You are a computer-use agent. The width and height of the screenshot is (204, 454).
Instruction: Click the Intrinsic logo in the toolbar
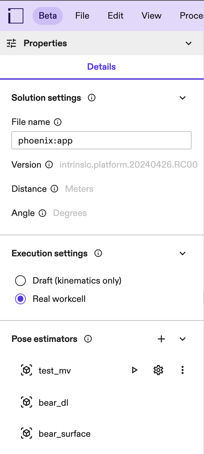(15, 16)
